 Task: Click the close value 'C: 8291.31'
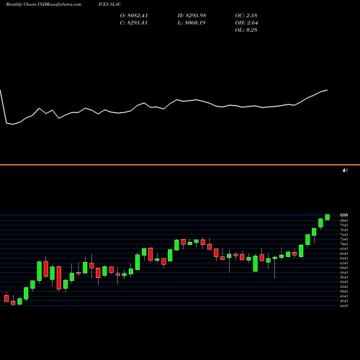pyautogui.click(x=134, y=23)
